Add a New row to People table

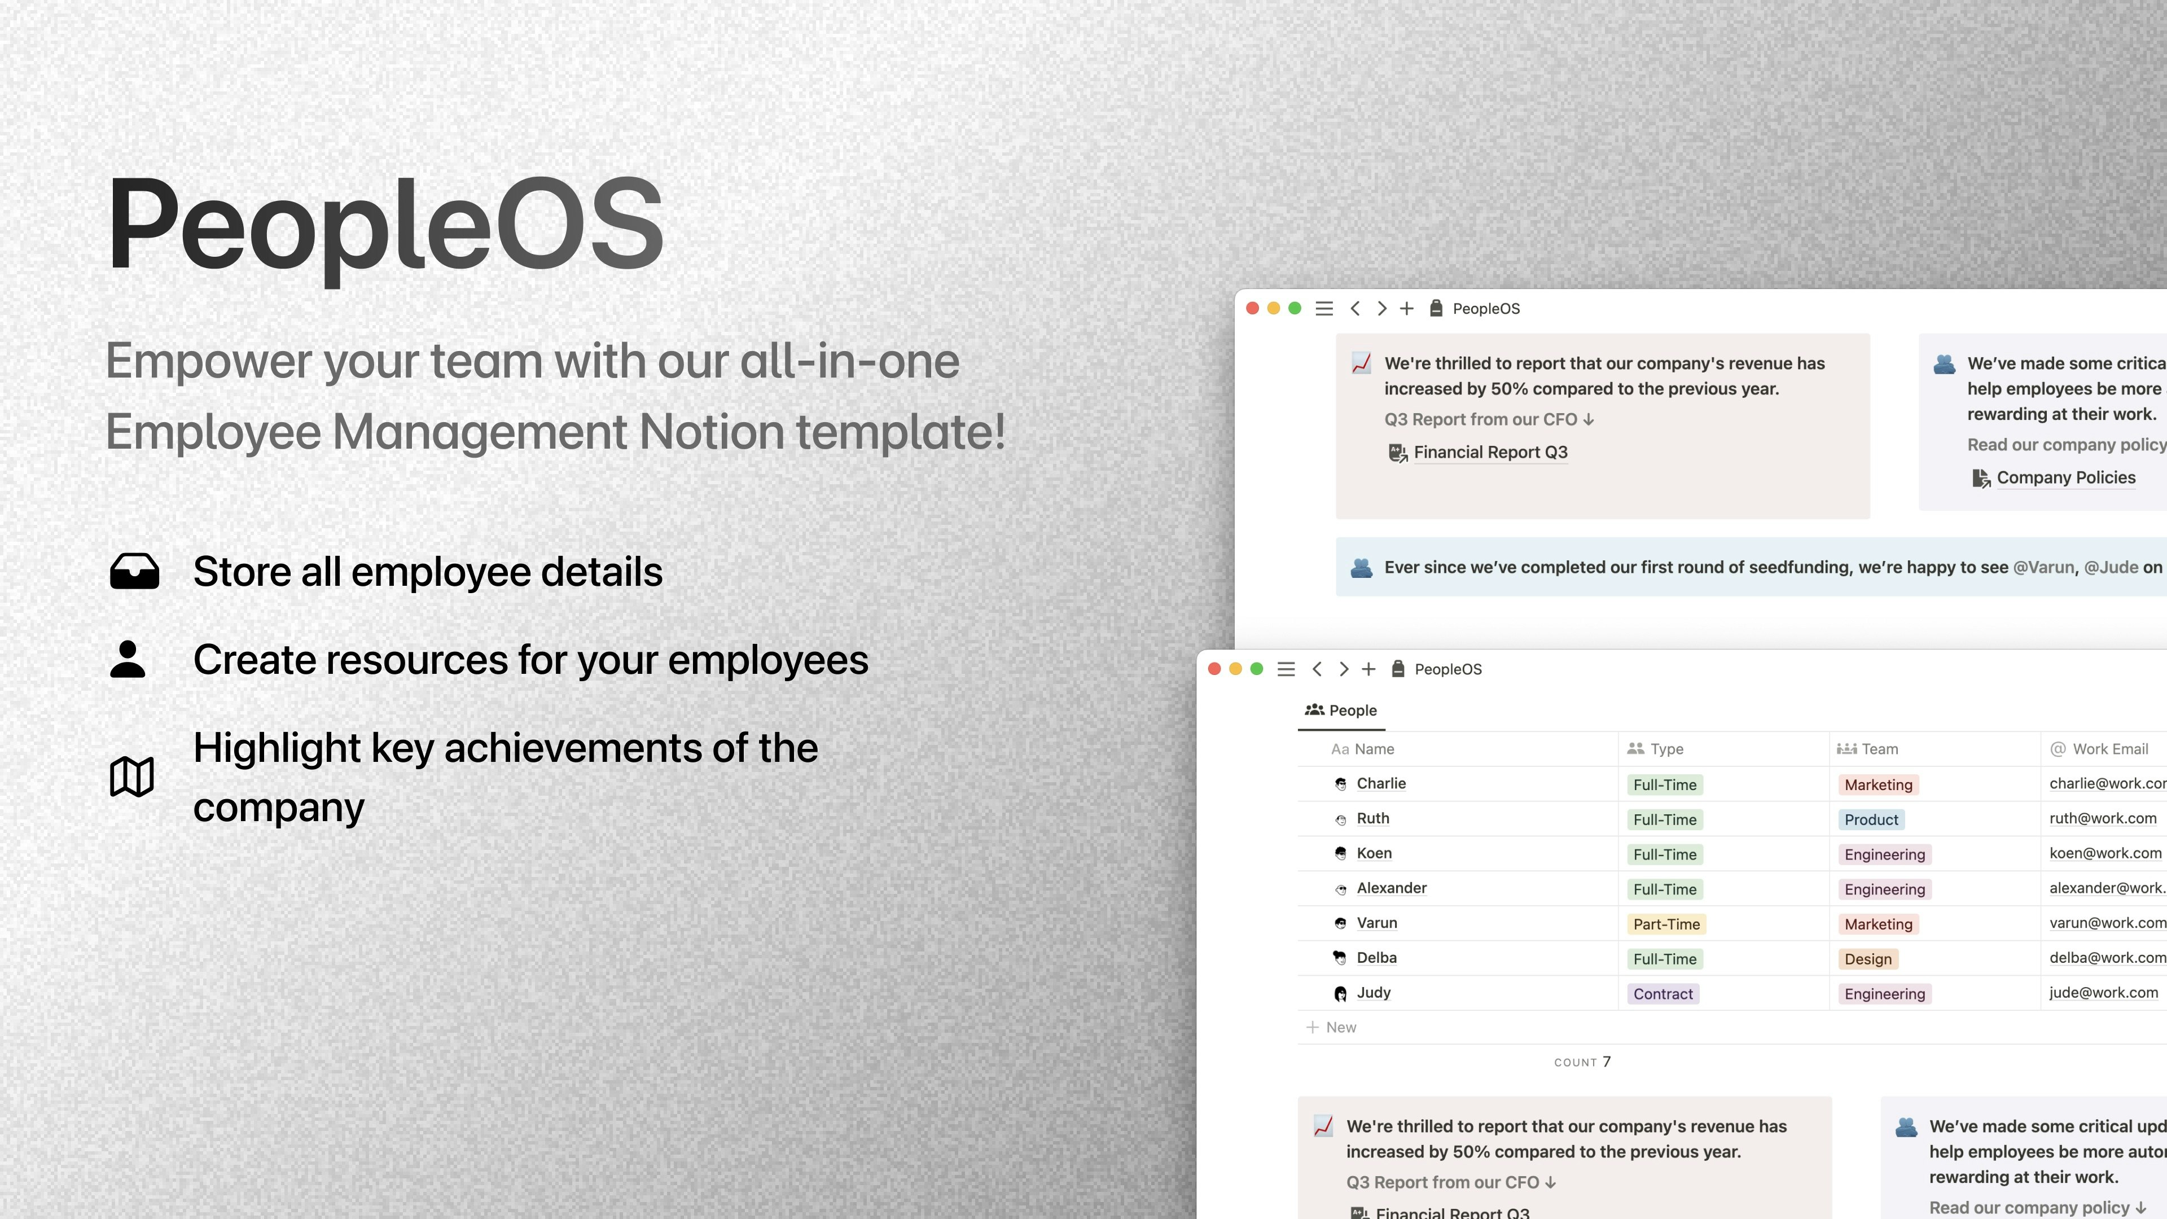pyautogui.click(x=1331, y=1027)
